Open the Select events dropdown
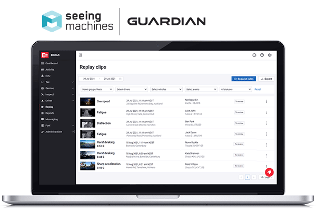 pyautogui.click(x=201, y=89)
